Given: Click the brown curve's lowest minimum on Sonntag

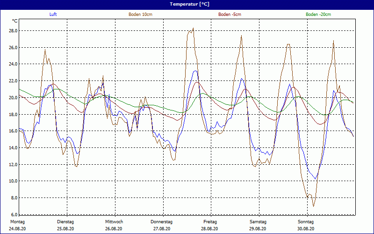Looking at the screenshot, I should (313, 206).
